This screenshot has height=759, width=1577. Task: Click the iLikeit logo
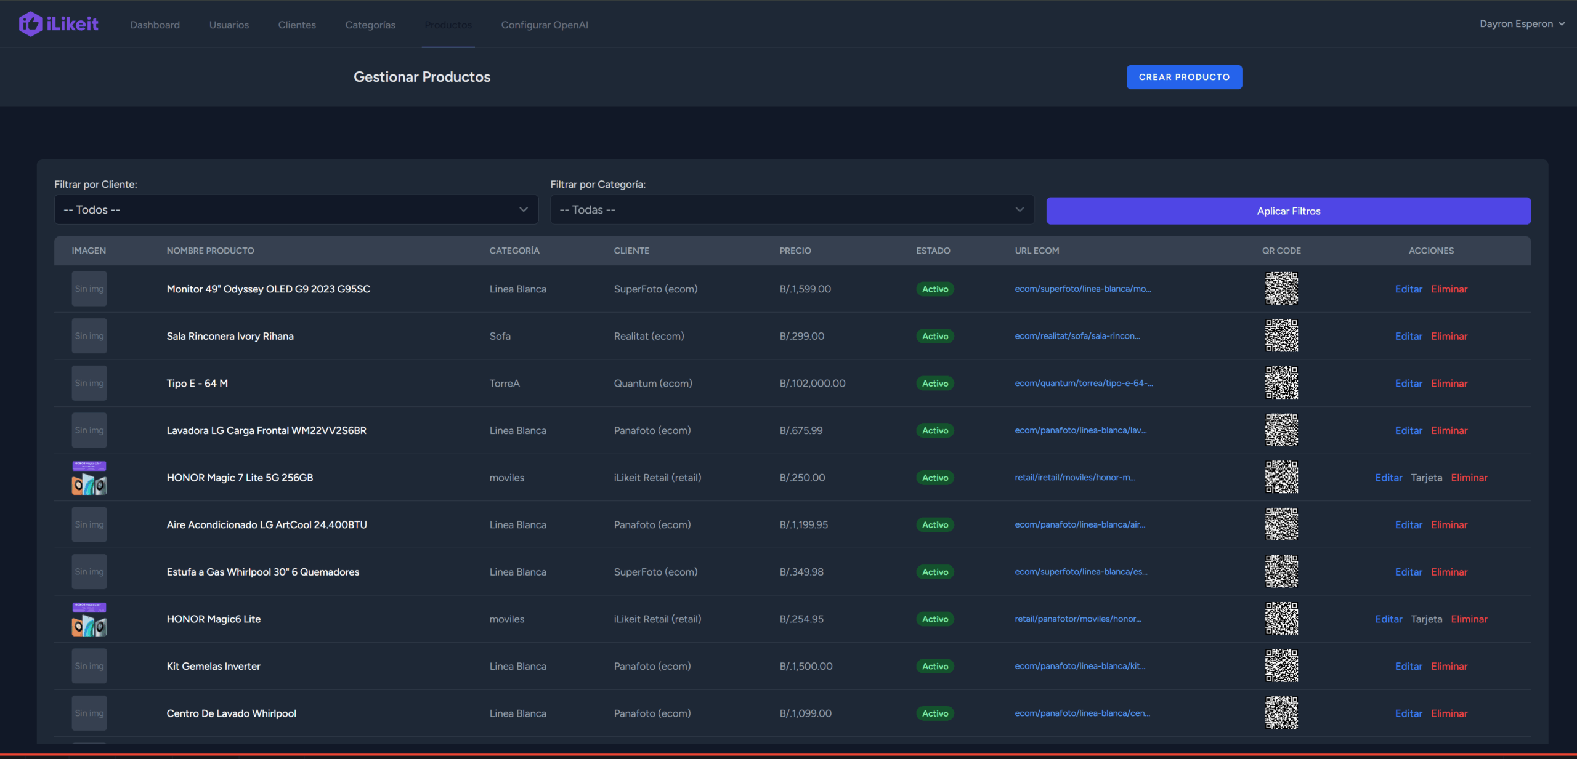59,24
